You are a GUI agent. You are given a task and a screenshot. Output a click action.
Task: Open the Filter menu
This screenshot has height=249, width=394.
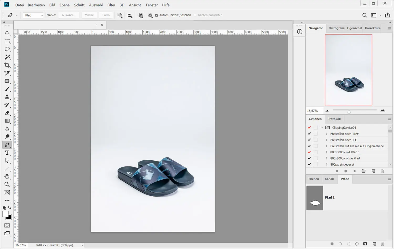click(x=111, y=5)
